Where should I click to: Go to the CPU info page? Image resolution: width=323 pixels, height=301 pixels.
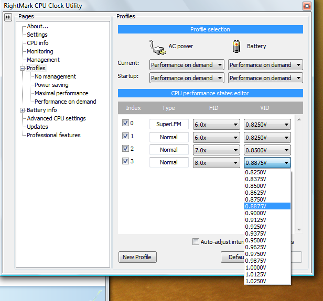pos(38,43)
